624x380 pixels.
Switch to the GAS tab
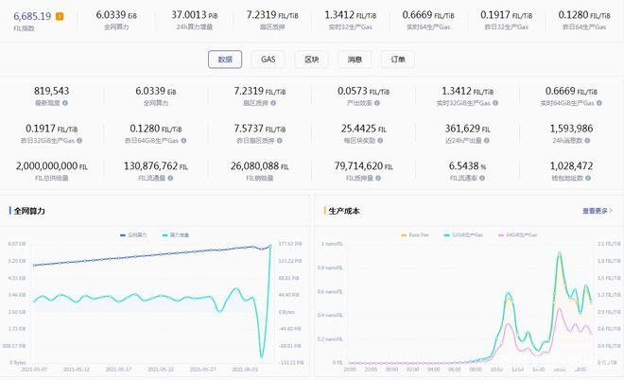(269, 59)
